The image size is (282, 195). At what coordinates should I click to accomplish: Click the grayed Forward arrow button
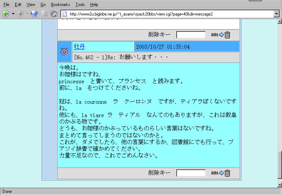20,14
